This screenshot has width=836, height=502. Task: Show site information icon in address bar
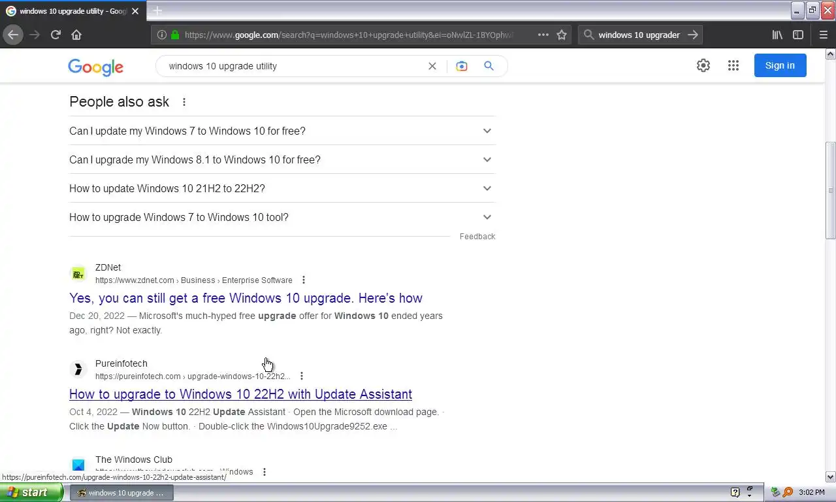click(161, 35)
